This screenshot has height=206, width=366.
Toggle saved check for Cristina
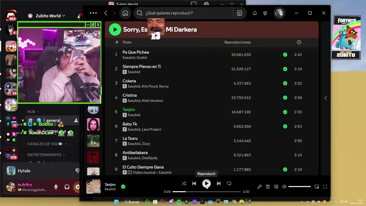coord(285,98)
